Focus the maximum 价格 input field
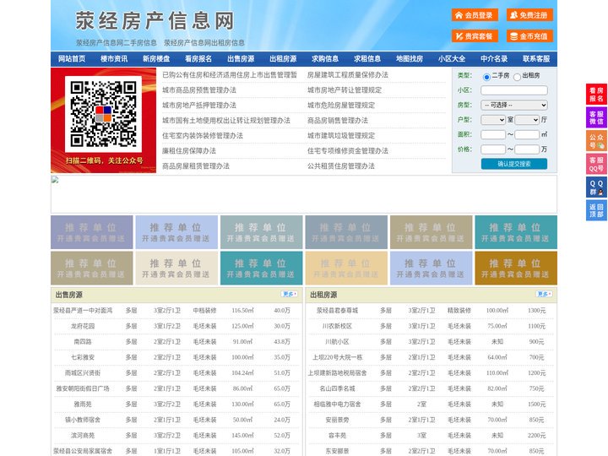608x456 pixels. 527,149
